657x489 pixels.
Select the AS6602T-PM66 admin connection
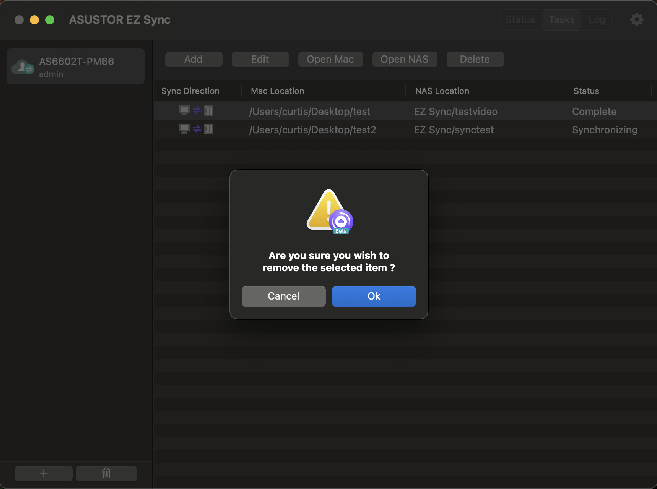76,66
